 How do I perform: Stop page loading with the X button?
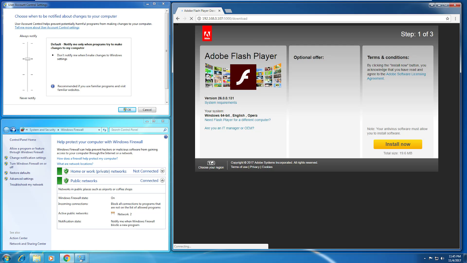191,18
